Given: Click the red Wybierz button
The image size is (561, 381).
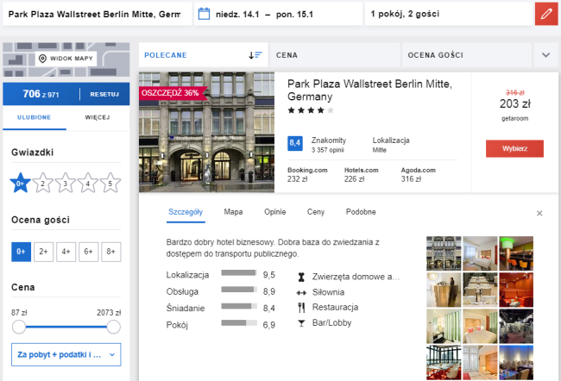Looking at the screenshot, I should tap(514, 149).
